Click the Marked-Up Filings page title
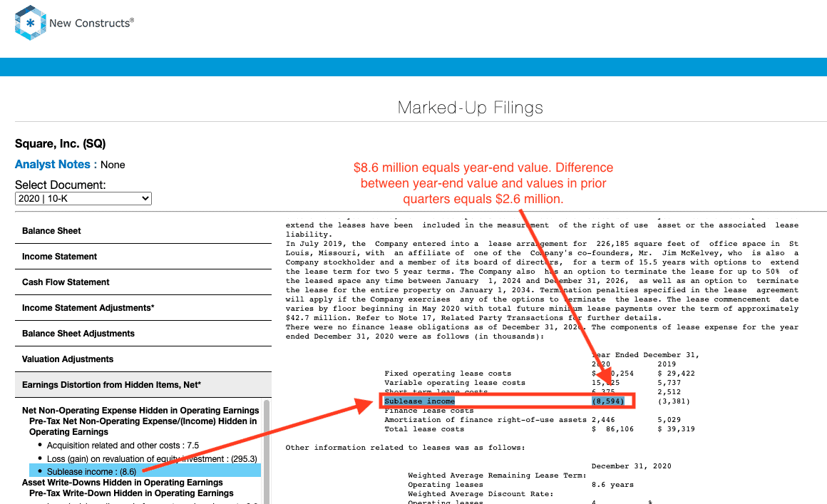The height and width of the screenshot is (504, 827). pyautogui.click(x=470, y=108)
